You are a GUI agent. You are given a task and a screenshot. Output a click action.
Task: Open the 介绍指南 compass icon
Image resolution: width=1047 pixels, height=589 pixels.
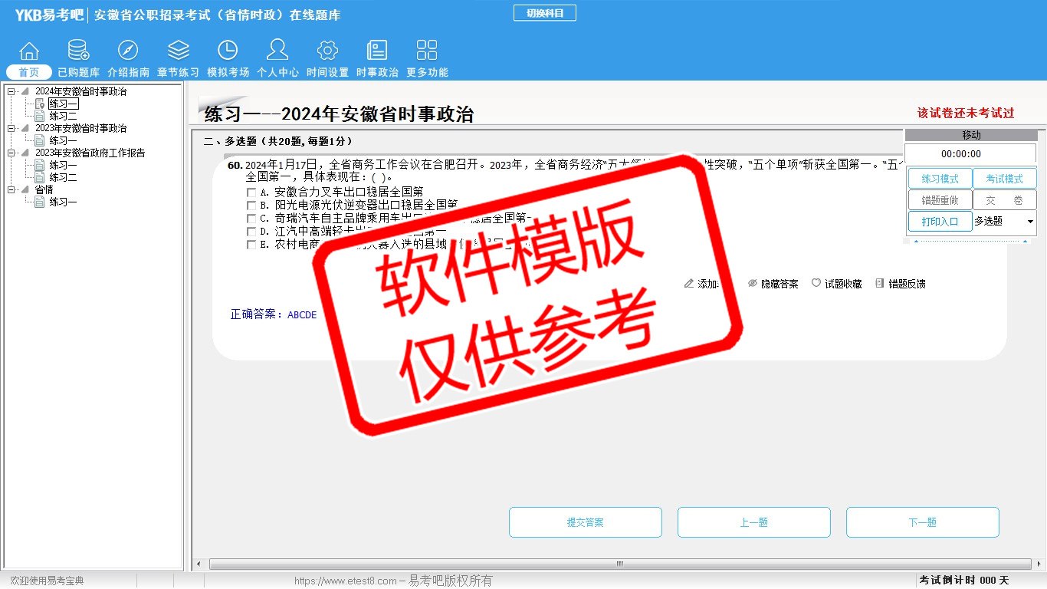(x=128, y=51)
